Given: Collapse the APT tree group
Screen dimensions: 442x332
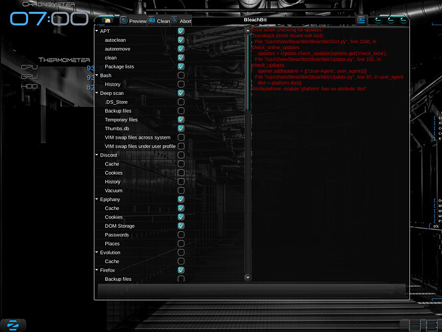Looking at the screenshot, I should (x=97, y=31).
